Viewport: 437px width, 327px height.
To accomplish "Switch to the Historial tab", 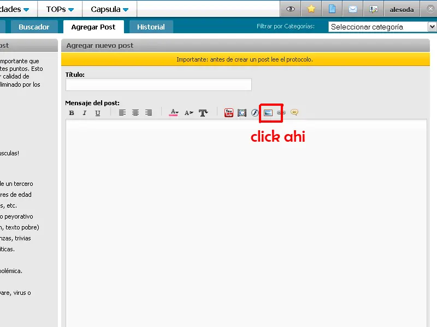I will tap(151, 27).
